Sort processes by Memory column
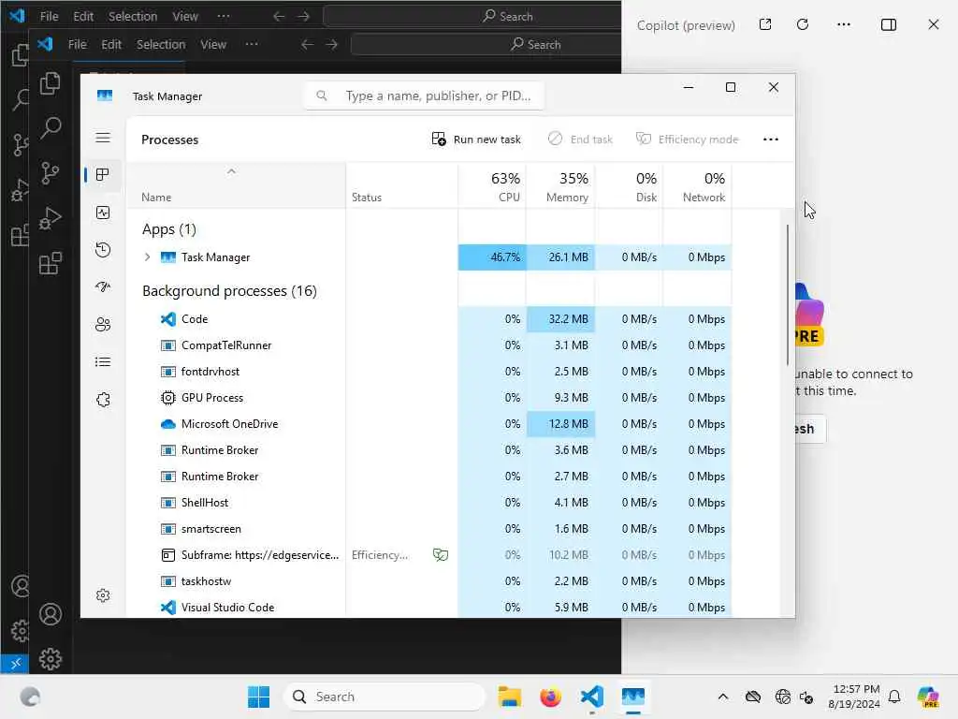Image resolution: width=958 pixels, height=719 pixels. coord(561,186)
